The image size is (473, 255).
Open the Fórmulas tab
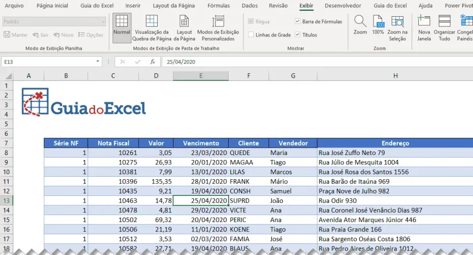coord(219,5)
